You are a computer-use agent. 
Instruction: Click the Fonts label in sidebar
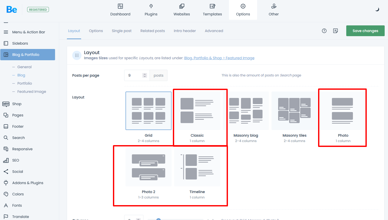(17, 205)
